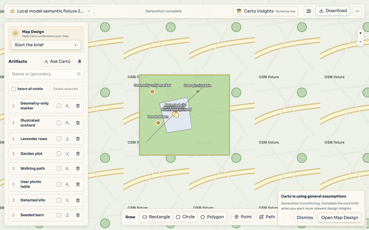369x230 pixels.
Task: Focus the Name or geometry search field
Action: (x=46, y=74)
